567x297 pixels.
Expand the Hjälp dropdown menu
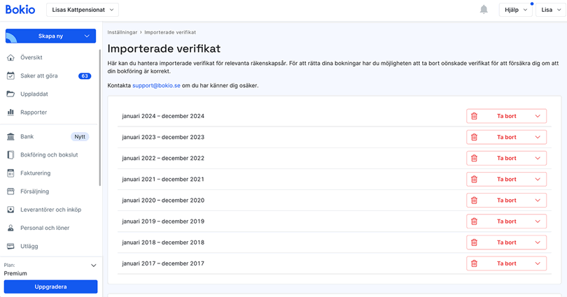[x=516, y=10]
